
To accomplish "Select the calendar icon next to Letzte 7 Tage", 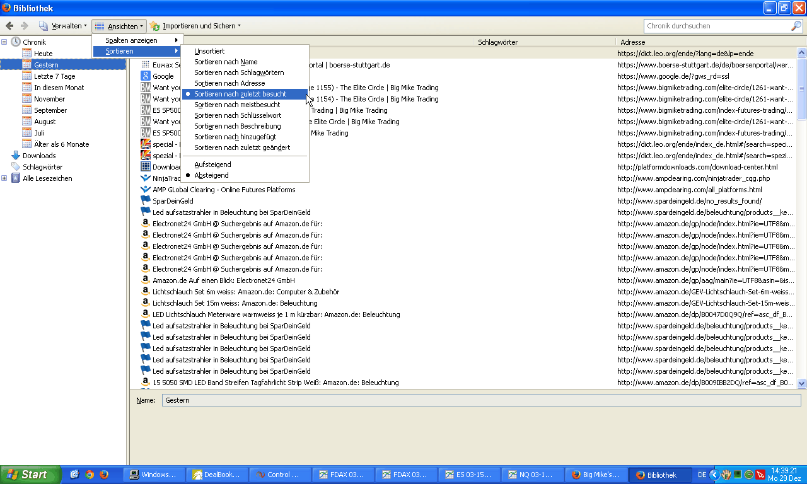I will (x=26, y=76).
